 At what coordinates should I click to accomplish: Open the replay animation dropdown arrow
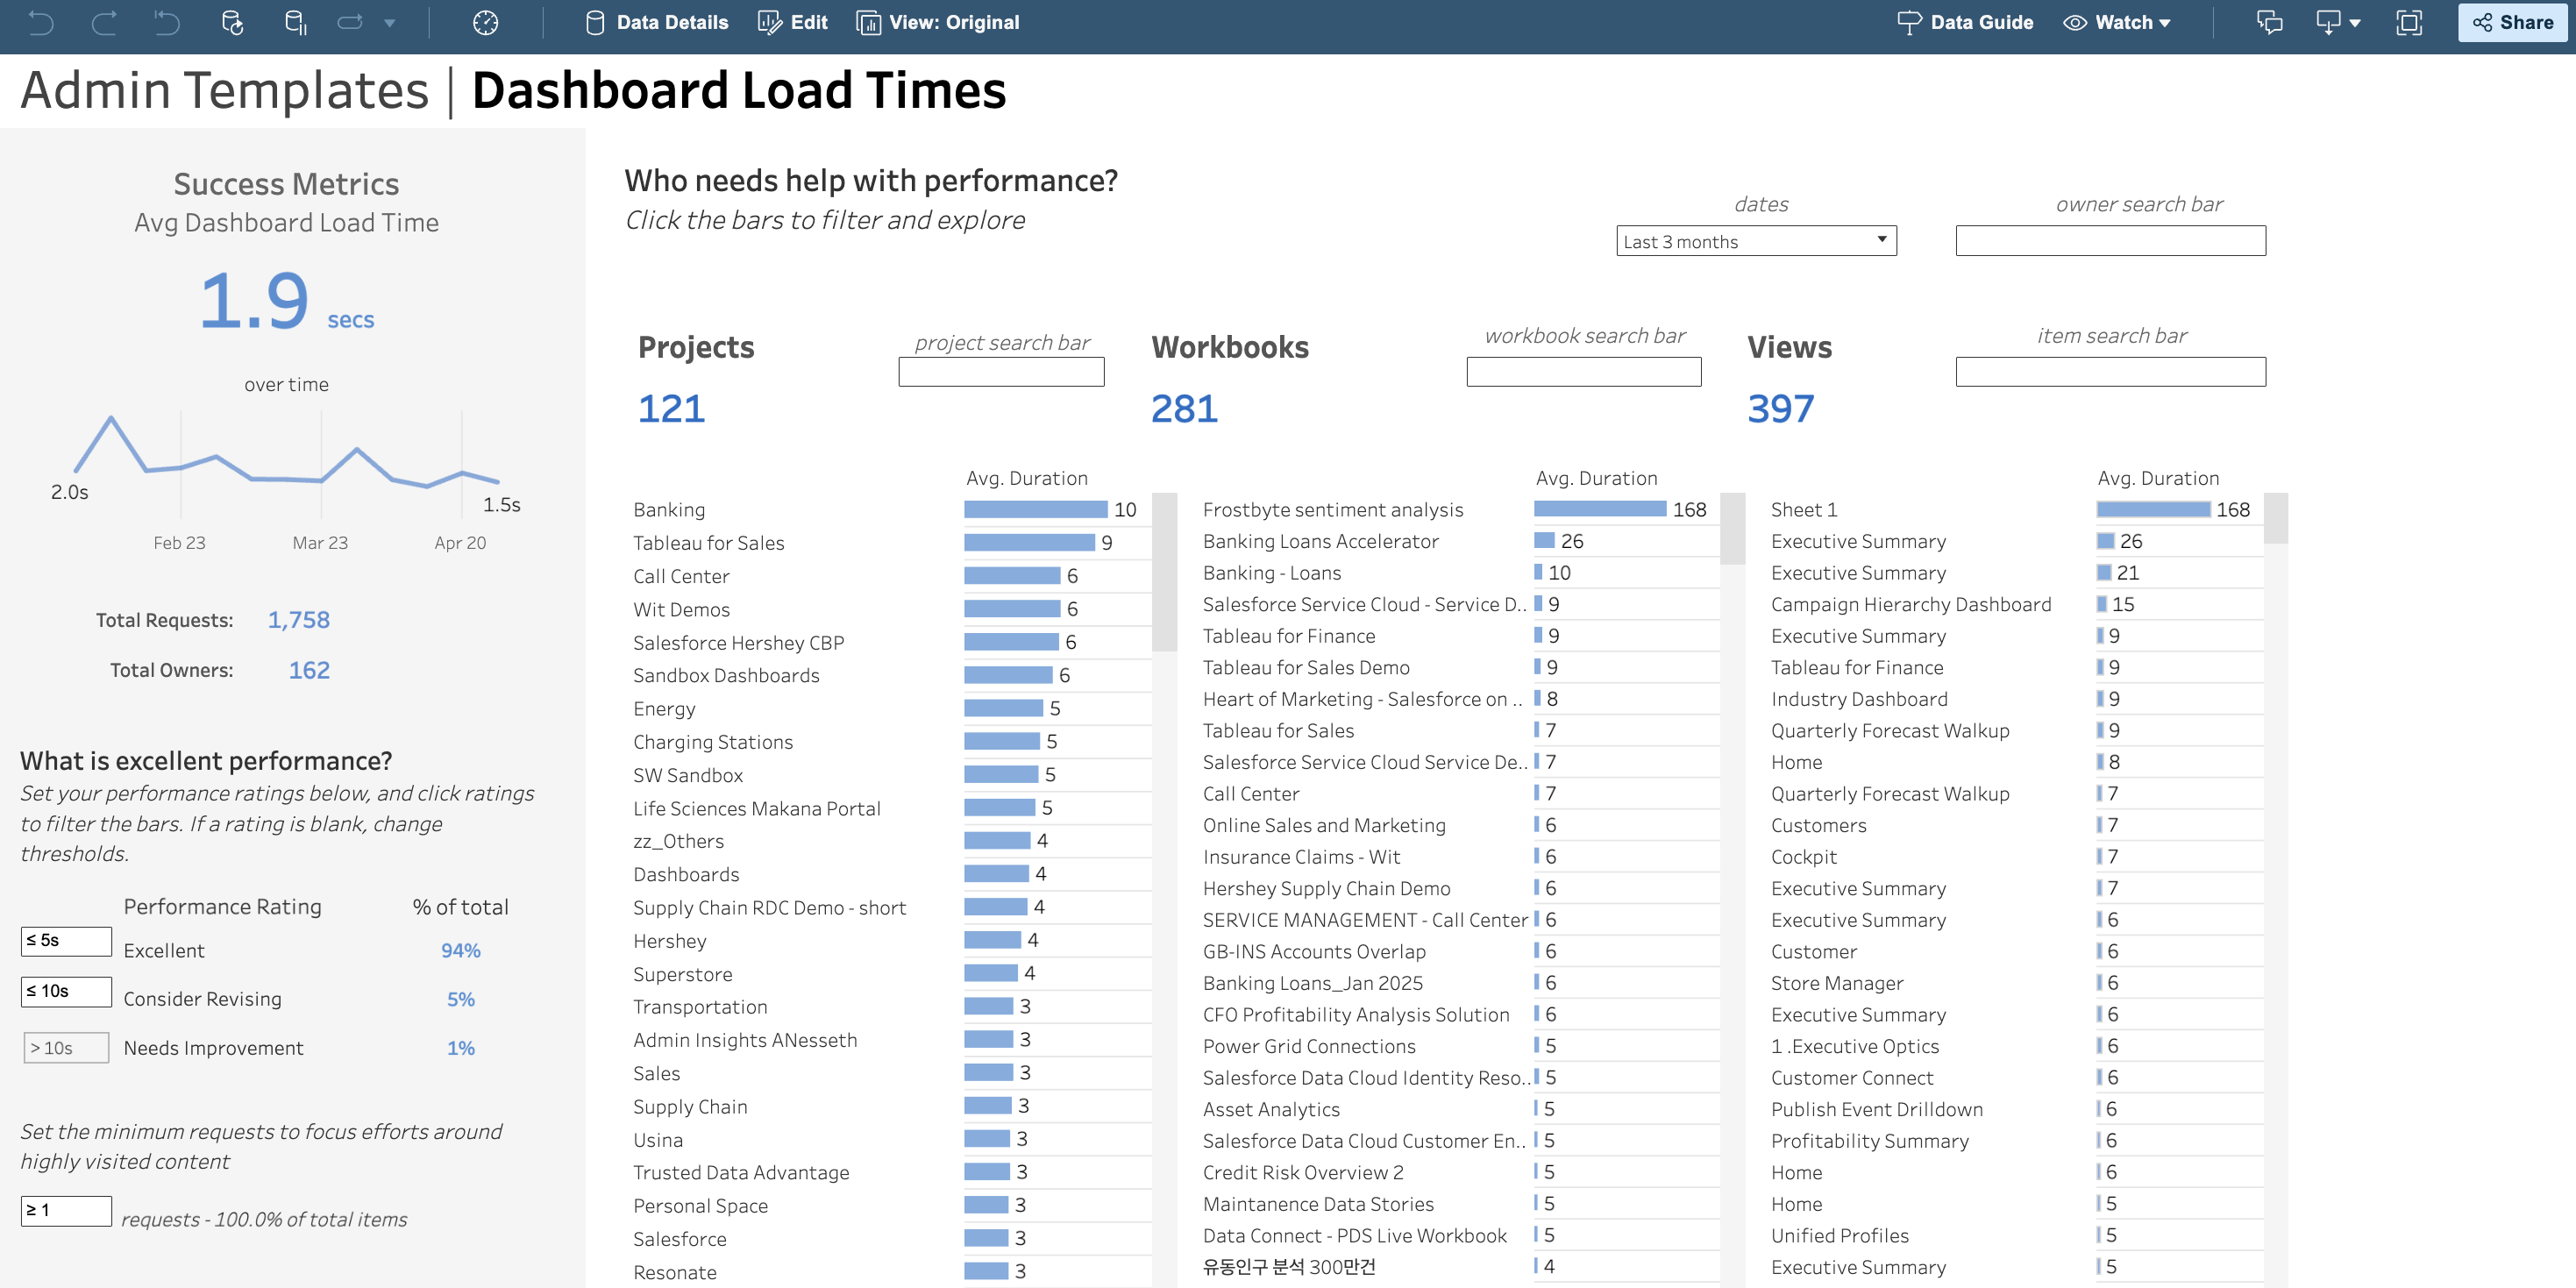389,22
